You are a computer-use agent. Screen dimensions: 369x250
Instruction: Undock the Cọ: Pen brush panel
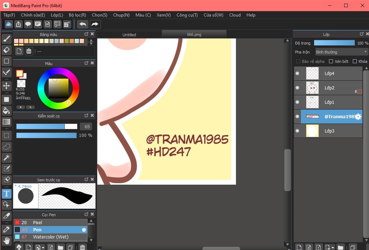pos(86,214)
